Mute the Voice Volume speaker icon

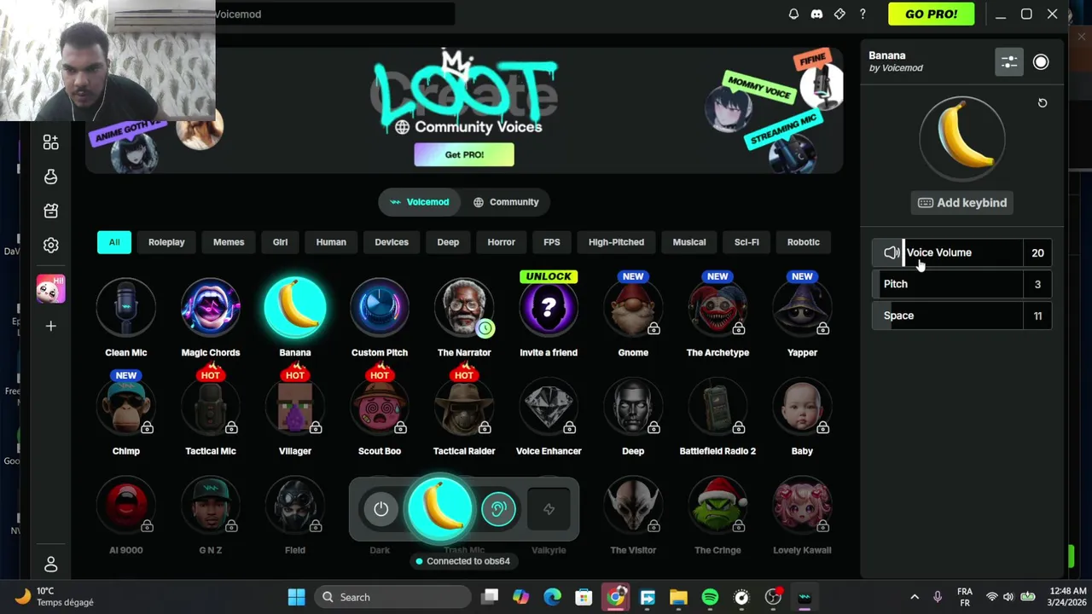[x=891, y=252]
